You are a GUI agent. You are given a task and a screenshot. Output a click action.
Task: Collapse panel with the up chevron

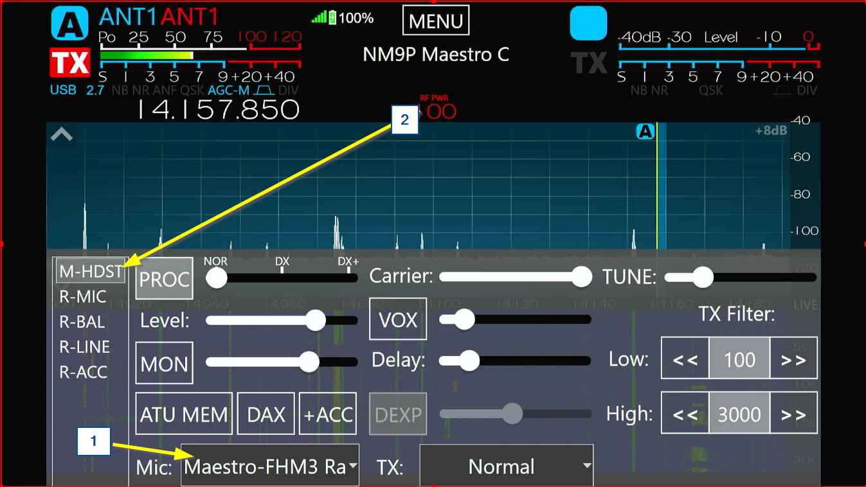(x=62, y=134)
